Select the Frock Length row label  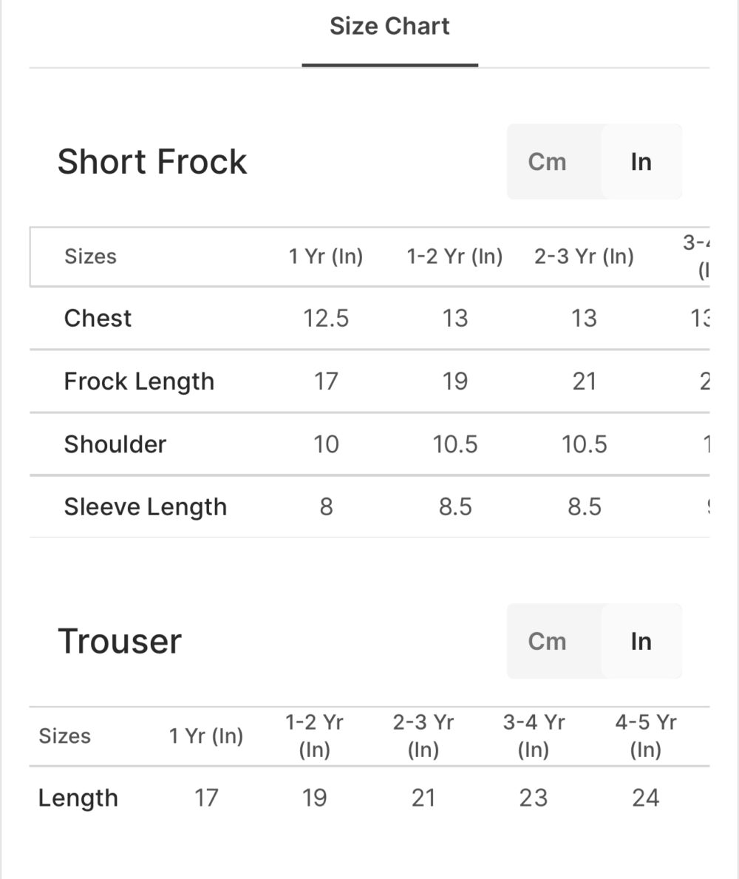point(139,381)
